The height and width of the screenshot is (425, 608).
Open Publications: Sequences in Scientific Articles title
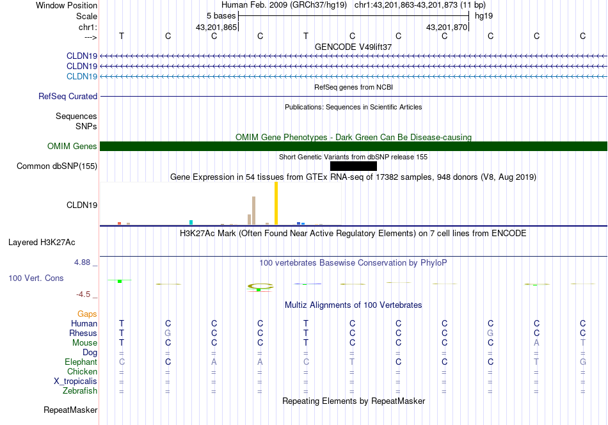tap(353, 107)
